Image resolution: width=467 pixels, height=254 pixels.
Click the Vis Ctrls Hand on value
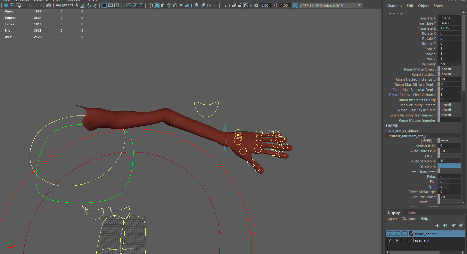coord(450,197)
